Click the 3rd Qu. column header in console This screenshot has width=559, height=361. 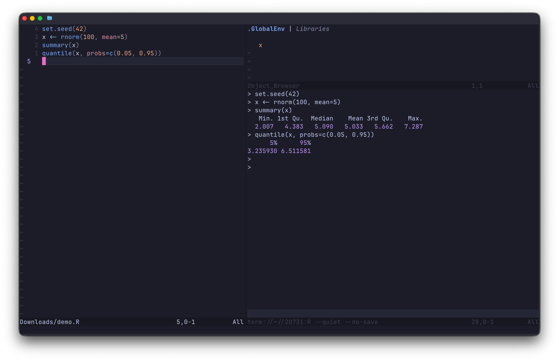(x=380, y=118)
